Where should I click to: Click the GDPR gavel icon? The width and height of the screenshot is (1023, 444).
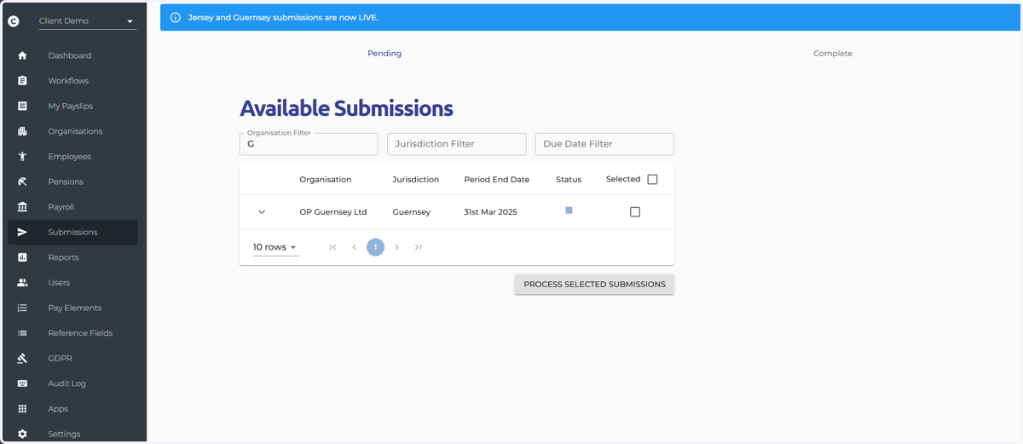tap(22, 358)
